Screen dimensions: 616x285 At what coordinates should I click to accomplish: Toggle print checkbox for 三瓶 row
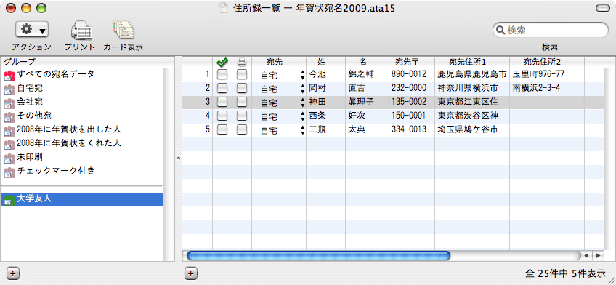[242, 129]
